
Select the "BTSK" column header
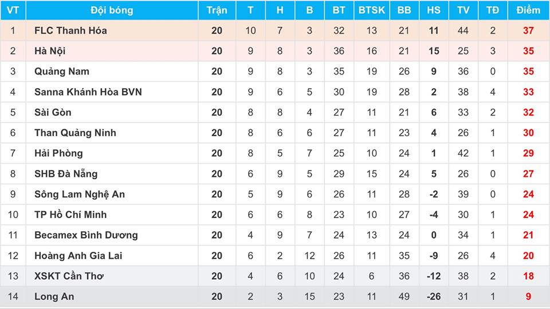(372, 10)
